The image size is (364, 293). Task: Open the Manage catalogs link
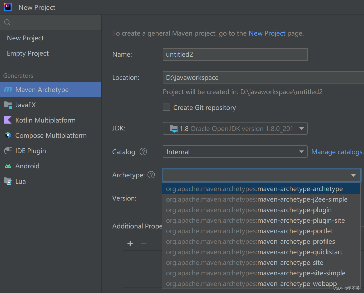point(337,152)
